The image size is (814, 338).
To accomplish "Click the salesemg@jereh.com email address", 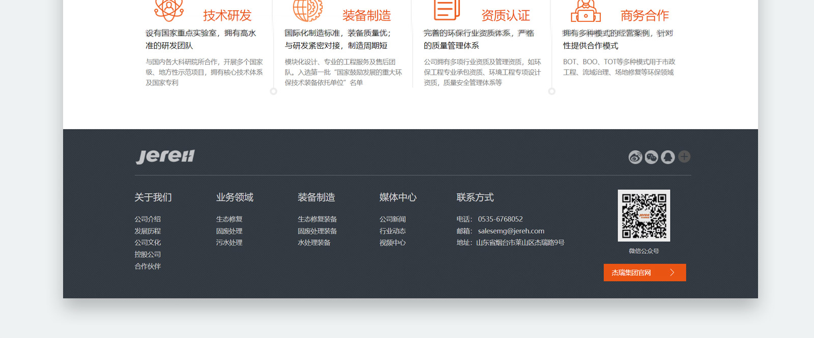I will (511, 231).
